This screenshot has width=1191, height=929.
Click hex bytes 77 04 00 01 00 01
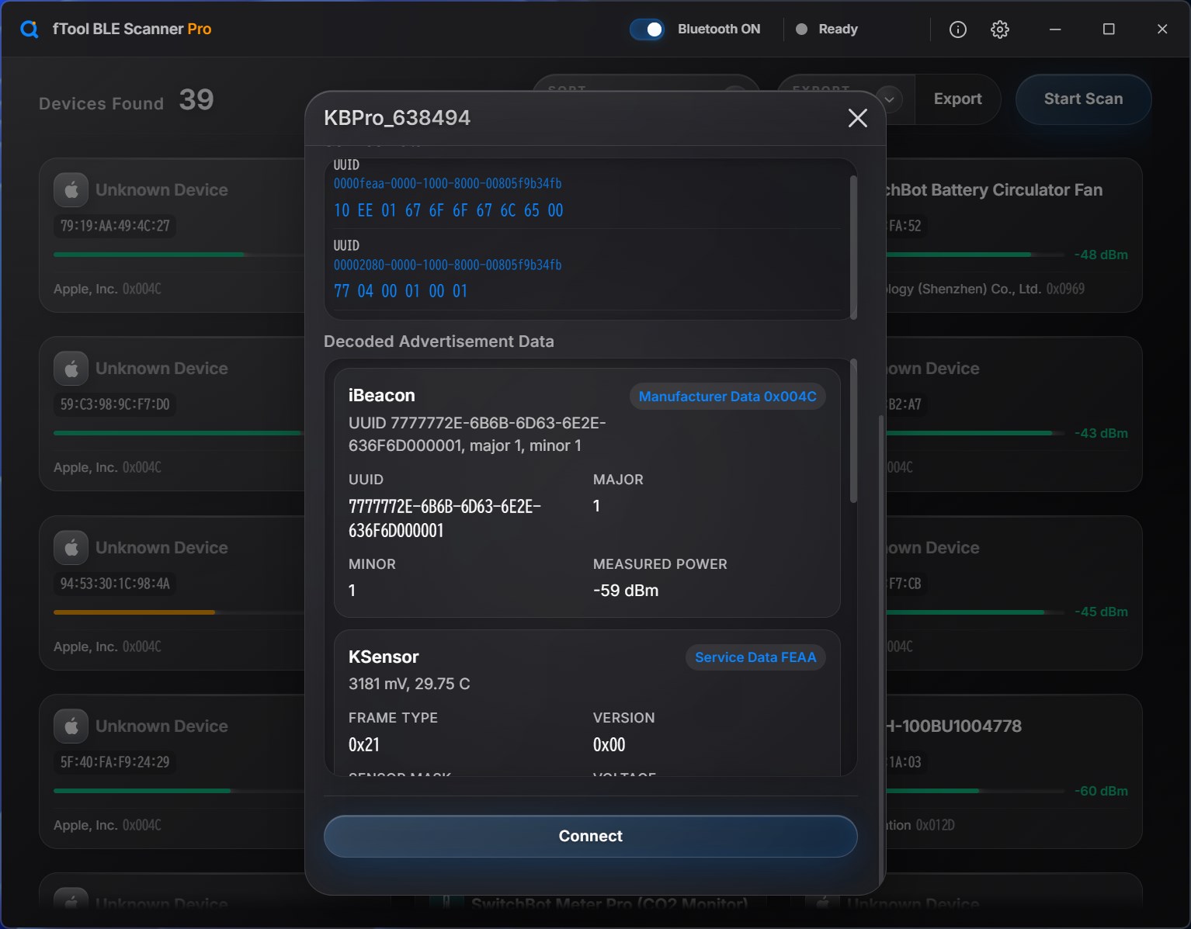401,291
